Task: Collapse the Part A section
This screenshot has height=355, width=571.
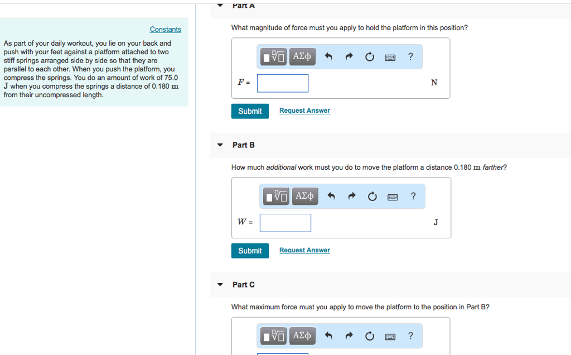Action: 220,6
